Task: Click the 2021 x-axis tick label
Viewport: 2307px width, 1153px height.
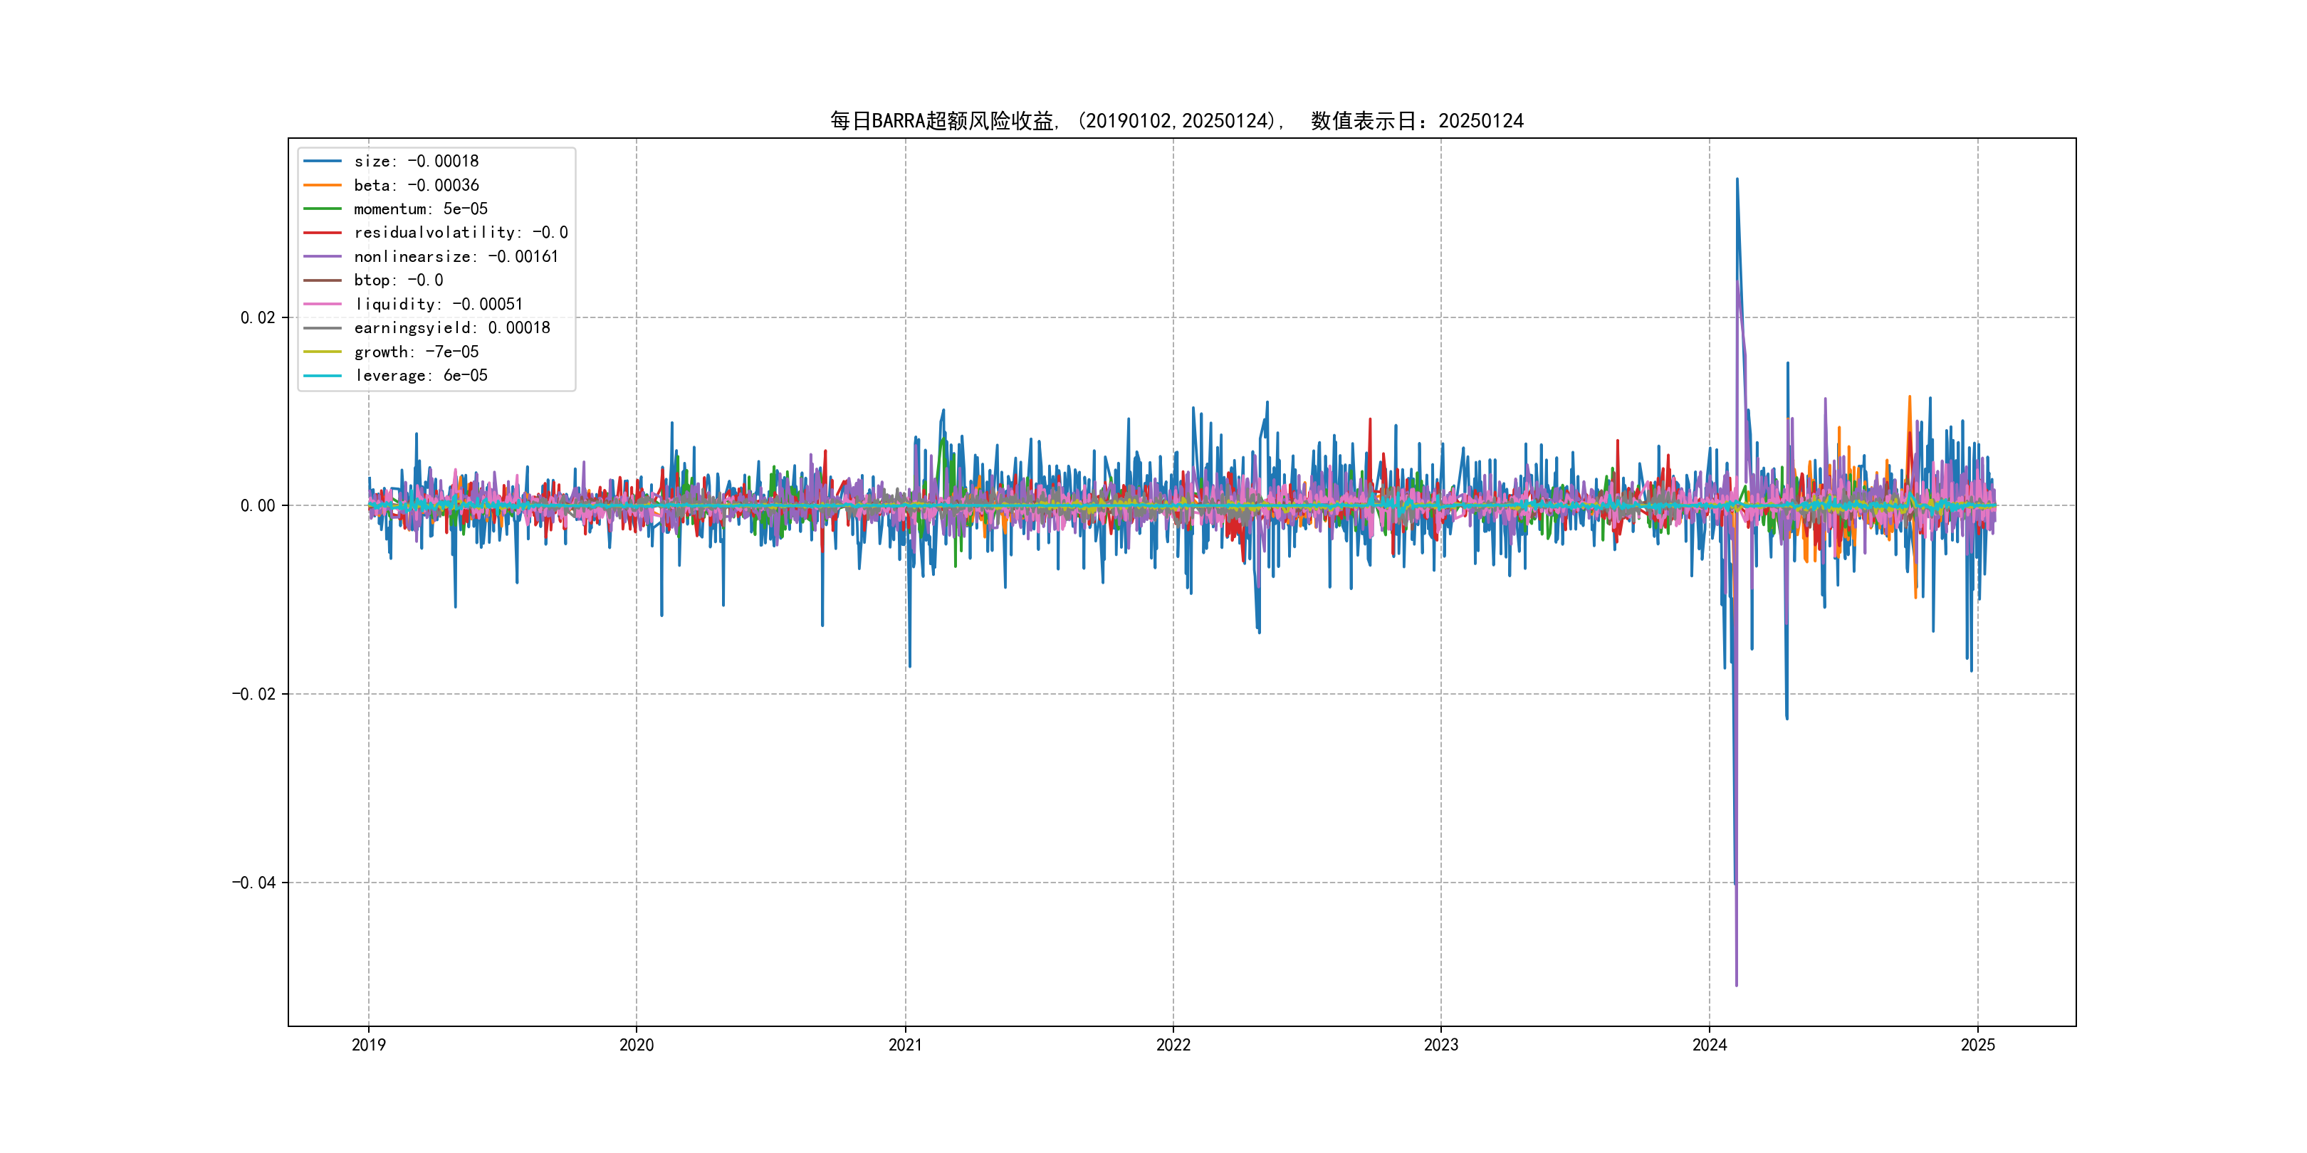Action: (x=904, y=1045)
